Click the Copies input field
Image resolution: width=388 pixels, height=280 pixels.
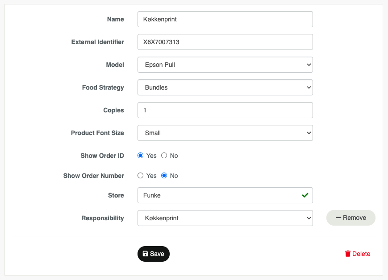tap(225, 110)
